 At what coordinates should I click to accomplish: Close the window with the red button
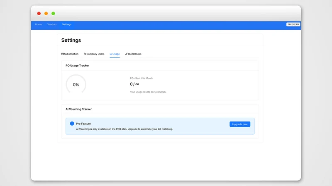pyautogui.click(x=39, y=14)
